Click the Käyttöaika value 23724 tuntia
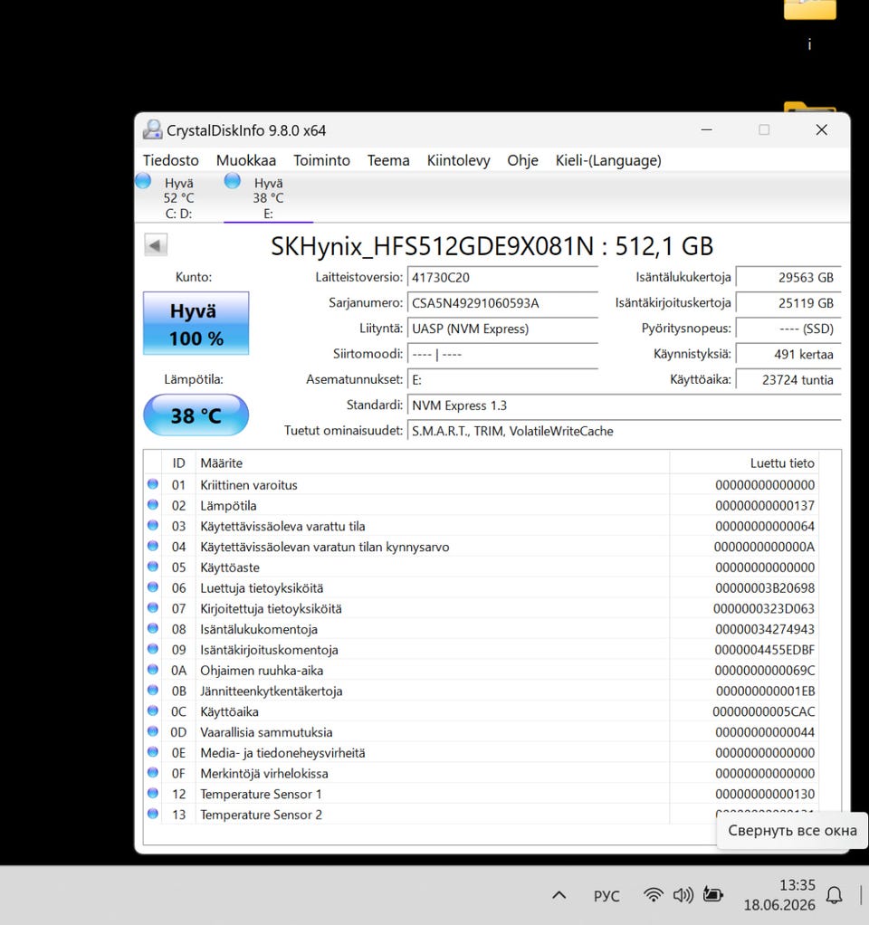 [788, 380]
